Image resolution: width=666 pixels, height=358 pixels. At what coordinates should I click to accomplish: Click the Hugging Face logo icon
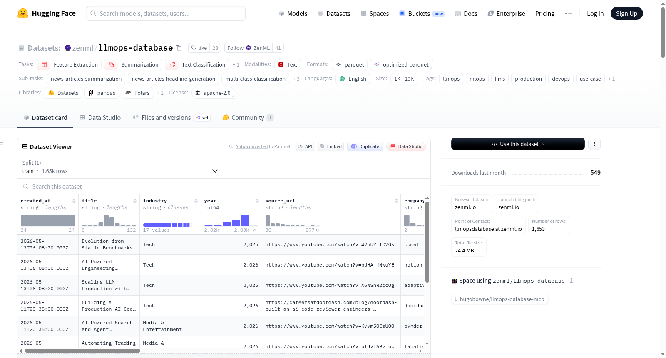23,13
